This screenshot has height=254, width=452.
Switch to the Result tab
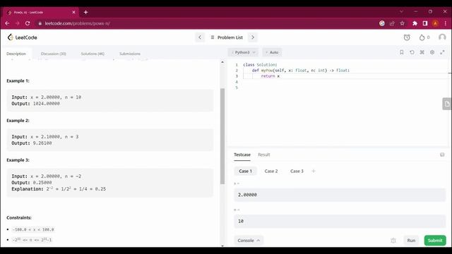(x=264, y=155)
